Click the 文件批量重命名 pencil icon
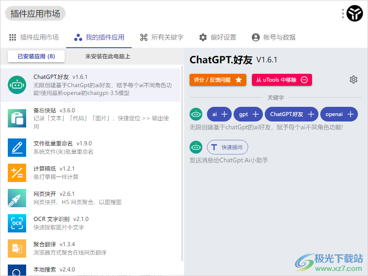The width and height of the screenshot is (368, 276). coord(17,148)
